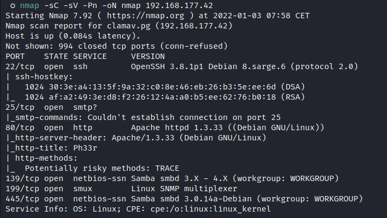The height and width of the screenshot is (218, 387).
Task: Click the -Pn flag in the command
Action: point(85,6)
